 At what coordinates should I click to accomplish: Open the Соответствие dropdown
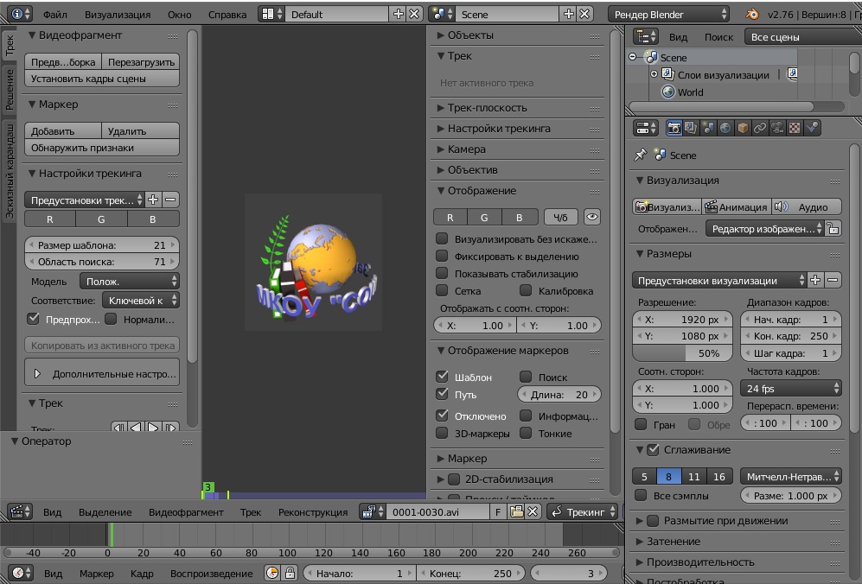pyautogui.click(x=141, y=301)
